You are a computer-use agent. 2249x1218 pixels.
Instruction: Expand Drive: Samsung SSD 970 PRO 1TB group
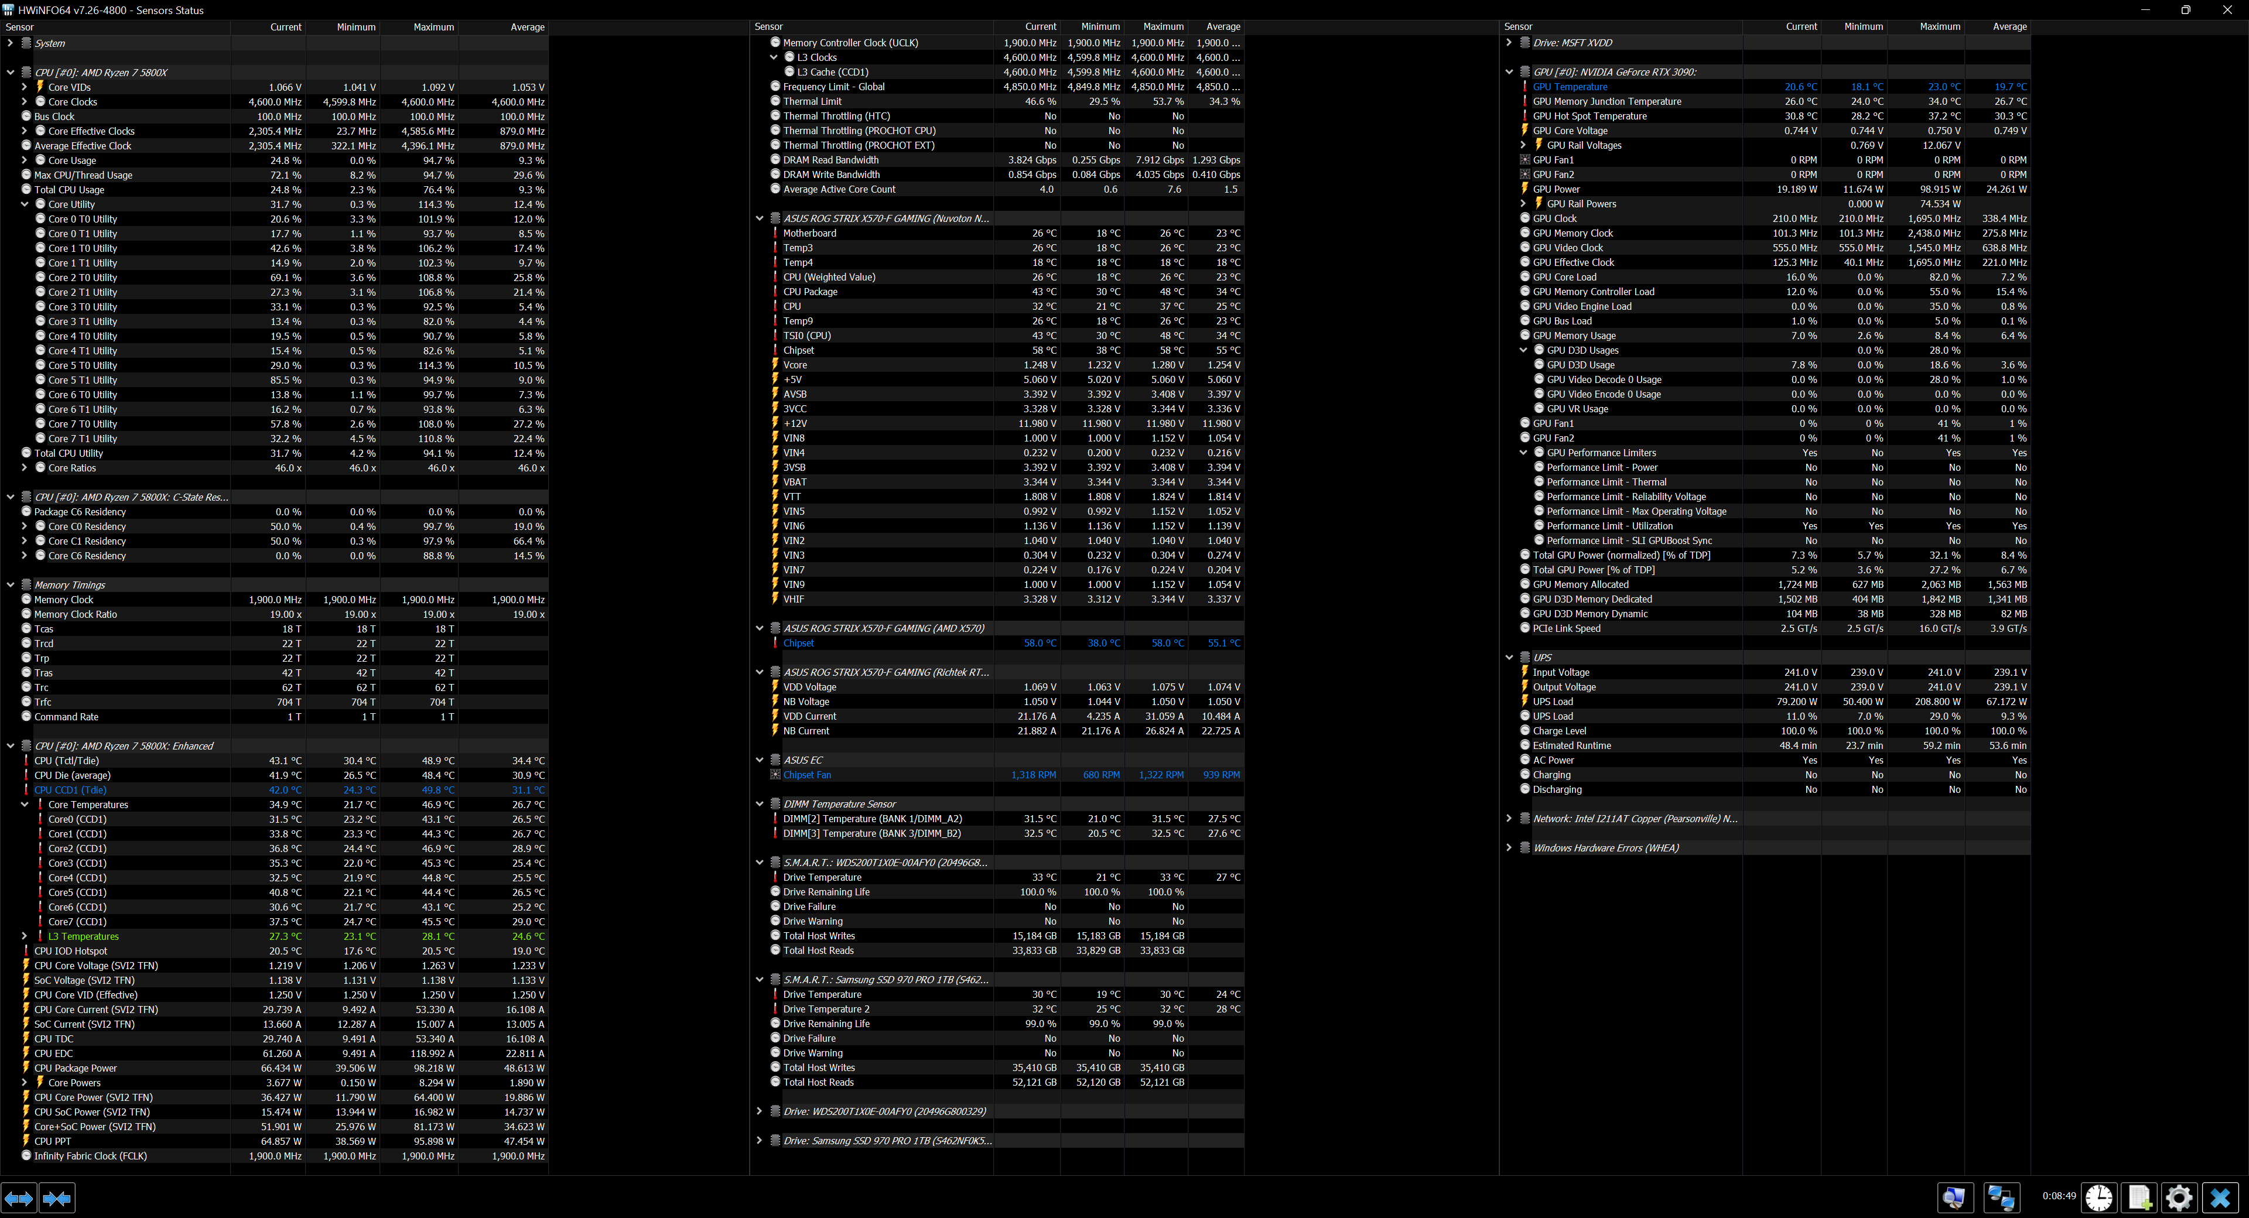tap(760, 1140)
